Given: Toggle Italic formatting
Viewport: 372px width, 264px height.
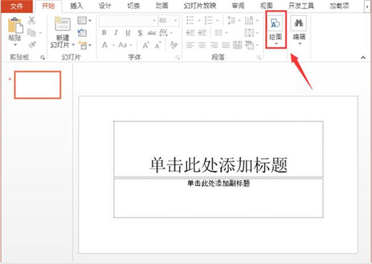Looking at the screenshot, I should (116, 33).
